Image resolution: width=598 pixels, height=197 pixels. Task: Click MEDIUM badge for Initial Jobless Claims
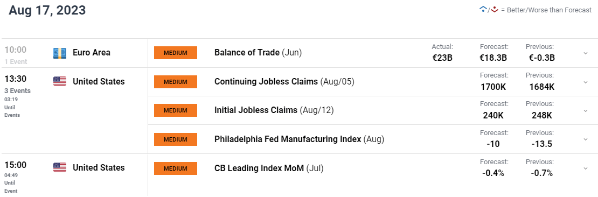(x=176, y=110)
